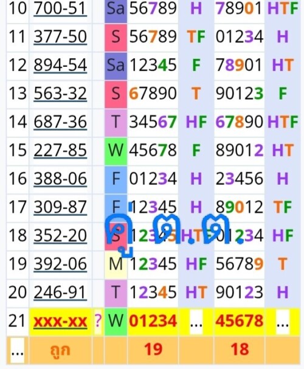Viewport: 304px width, 369px height.
Task: Click the ellipsis box next to 01234
Action: pos(196,322)
